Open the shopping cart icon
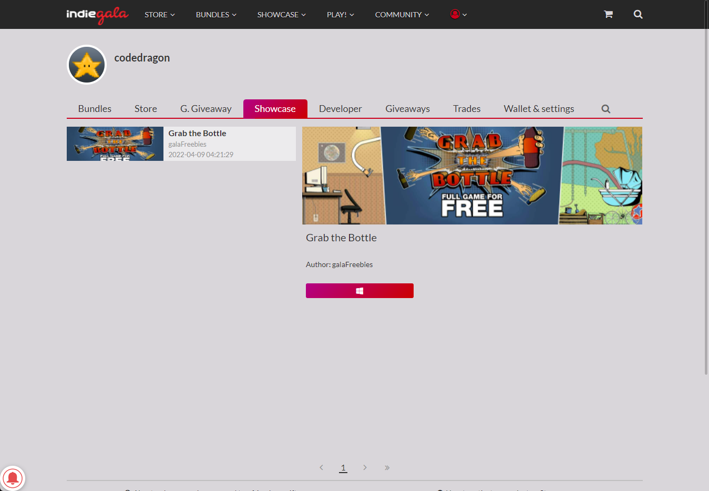This screenshot has height=491, width=709. (x=608, y=14)
